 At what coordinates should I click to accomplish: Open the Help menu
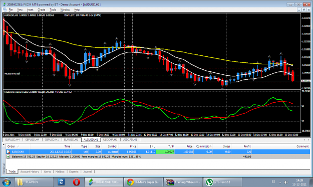(77, 10)
